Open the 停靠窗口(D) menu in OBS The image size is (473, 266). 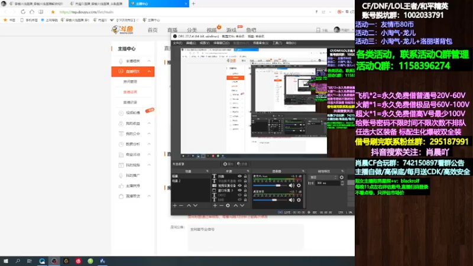point(221,43)
